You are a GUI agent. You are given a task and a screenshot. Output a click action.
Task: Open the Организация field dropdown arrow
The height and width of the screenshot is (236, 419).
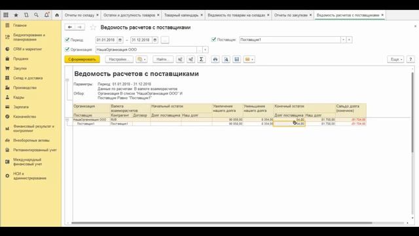[x=205, y=50]
